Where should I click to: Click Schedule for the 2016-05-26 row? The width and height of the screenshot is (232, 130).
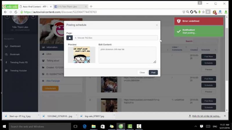(209, 63)
